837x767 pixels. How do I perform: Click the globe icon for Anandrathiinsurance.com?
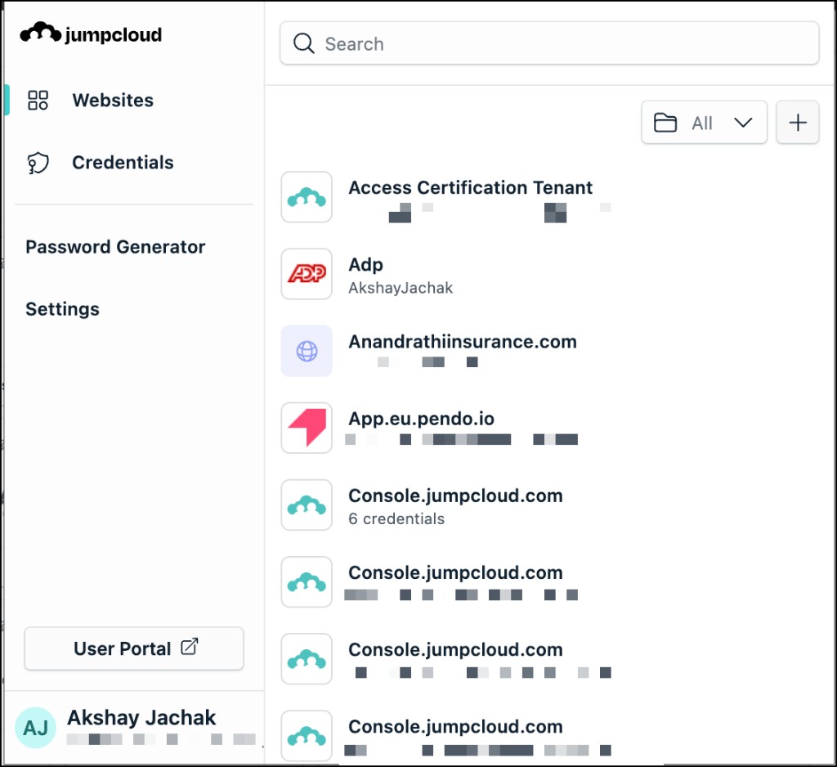[x=307, y=351]
